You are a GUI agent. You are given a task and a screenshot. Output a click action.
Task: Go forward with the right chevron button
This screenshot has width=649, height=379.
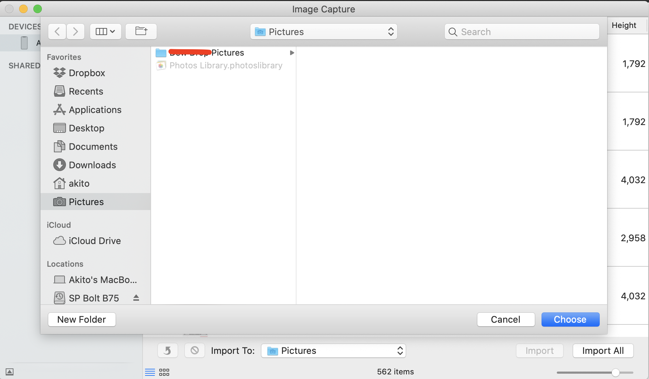[x=76, y=32]
